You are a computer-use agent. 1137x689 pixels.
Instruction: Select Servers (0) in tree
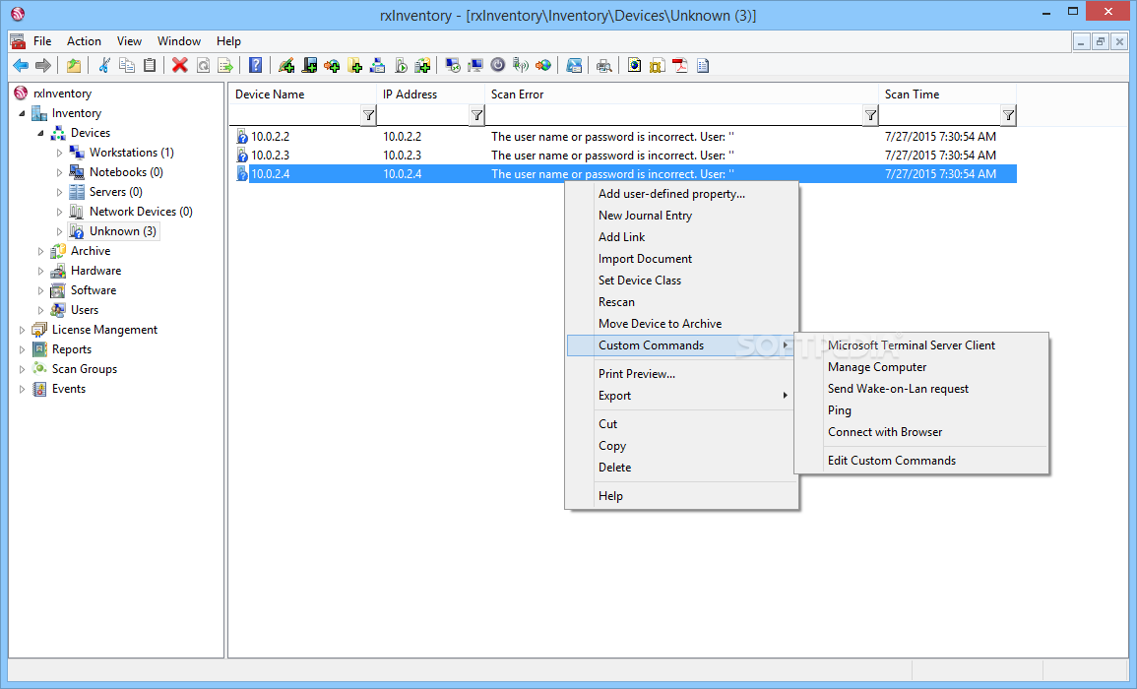[115, 192]
